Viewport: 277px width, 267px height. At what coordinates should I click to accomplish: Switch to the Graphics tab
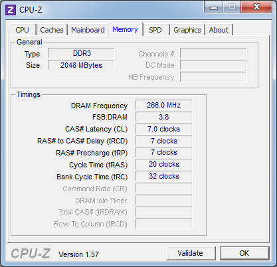pyautogui.click(x=187, y=30)
